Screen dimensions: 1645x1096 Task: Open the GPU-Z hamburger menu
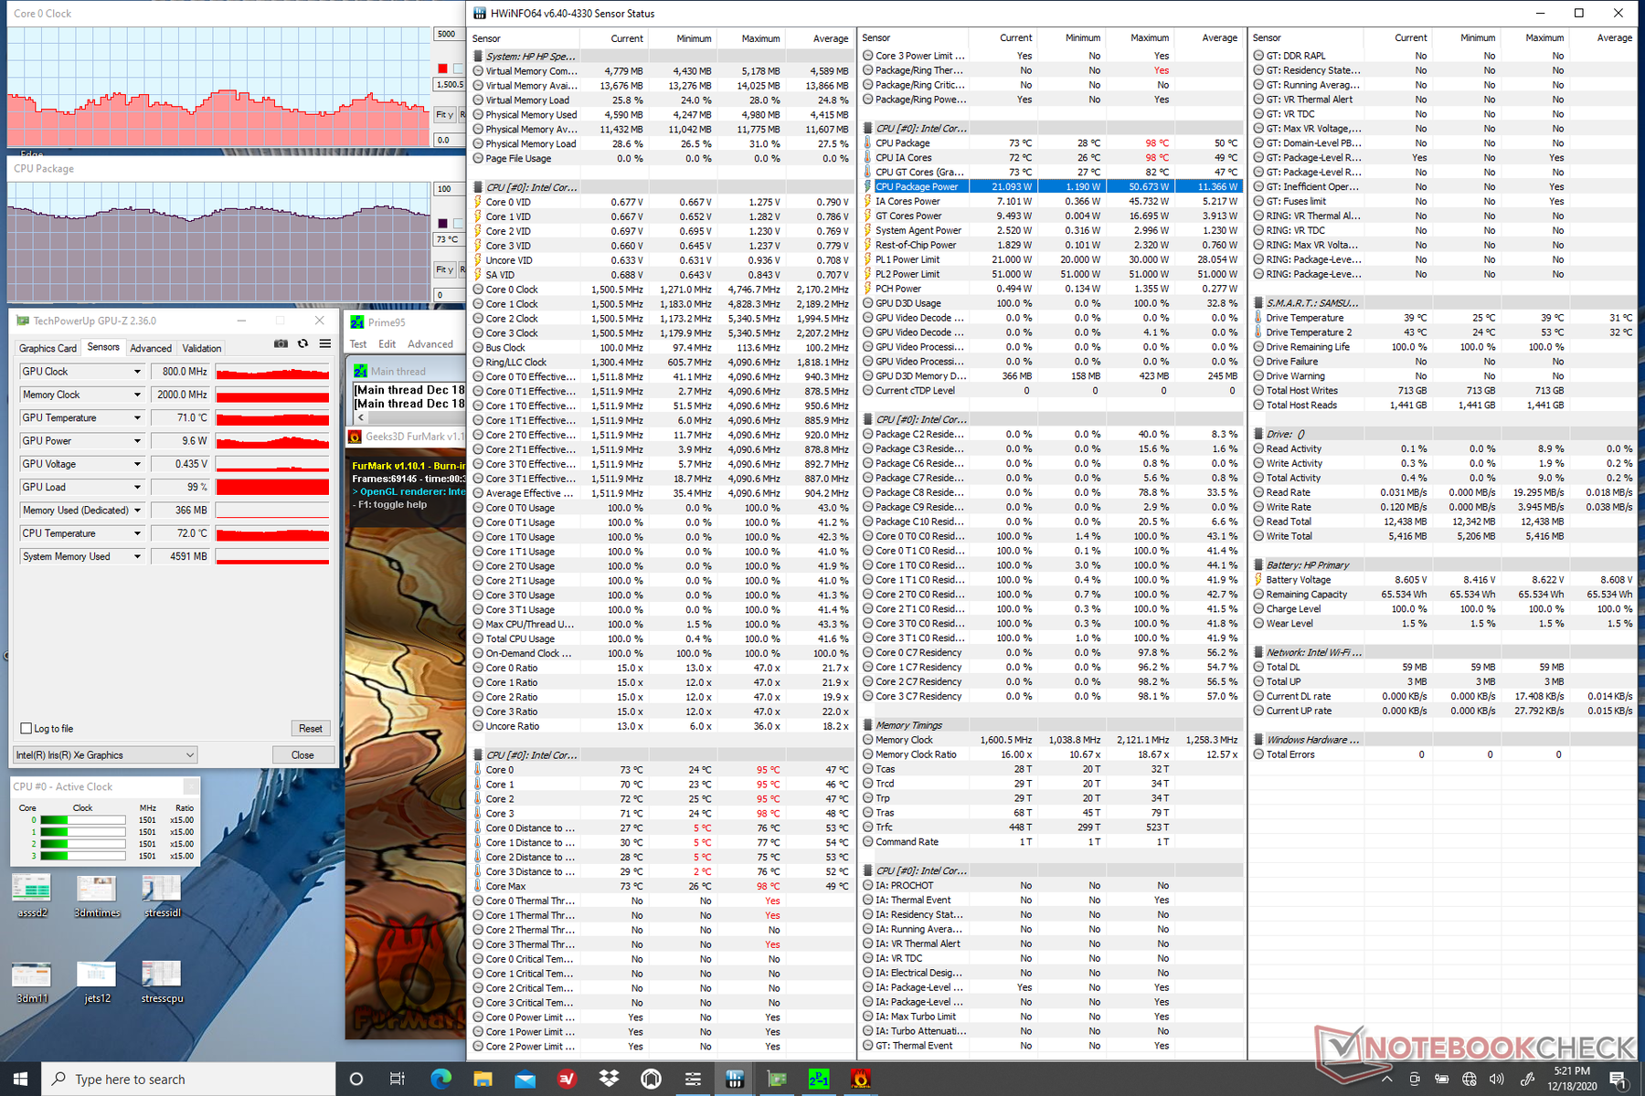coord(324,343)
